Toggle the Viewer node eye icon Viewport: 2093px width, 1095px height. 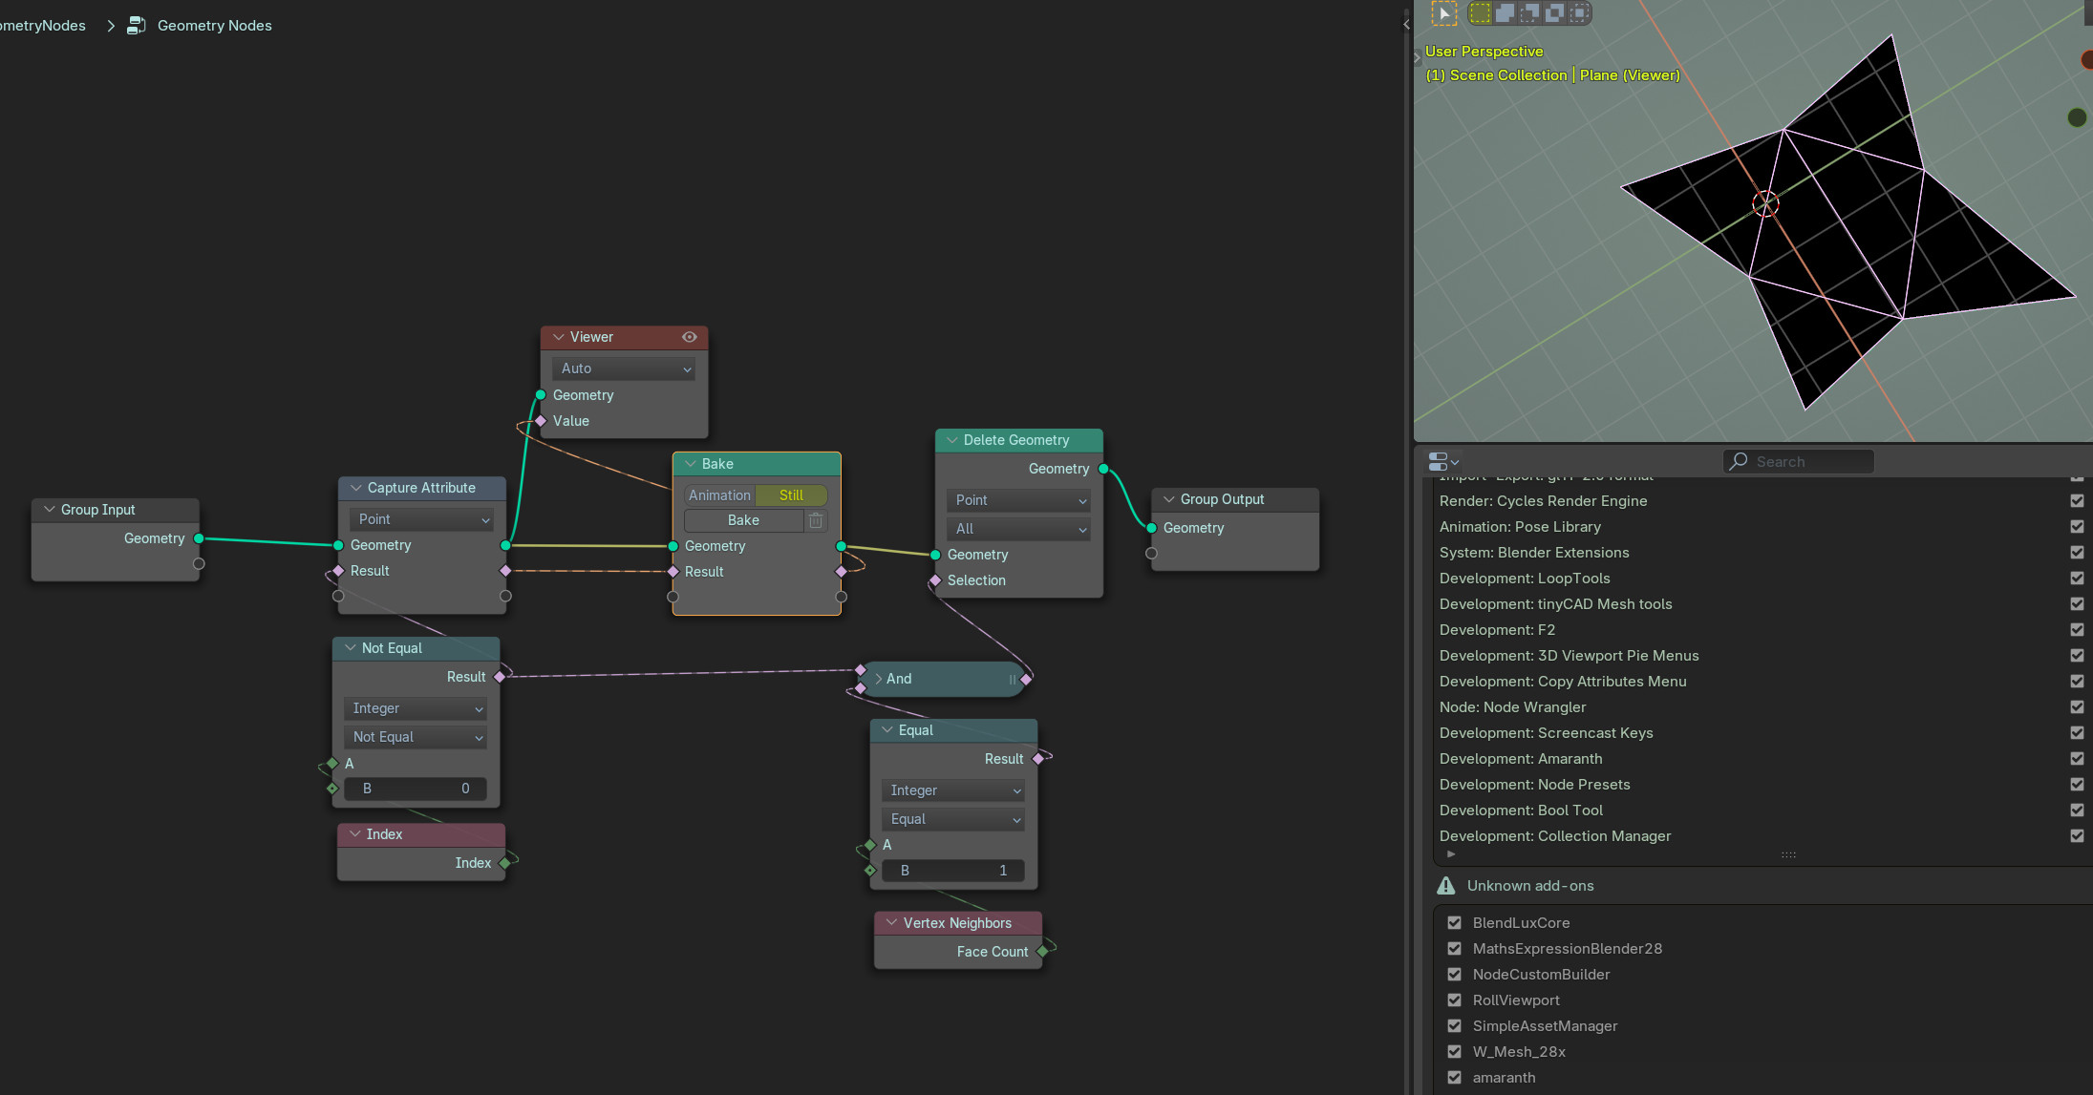(689, 337)
